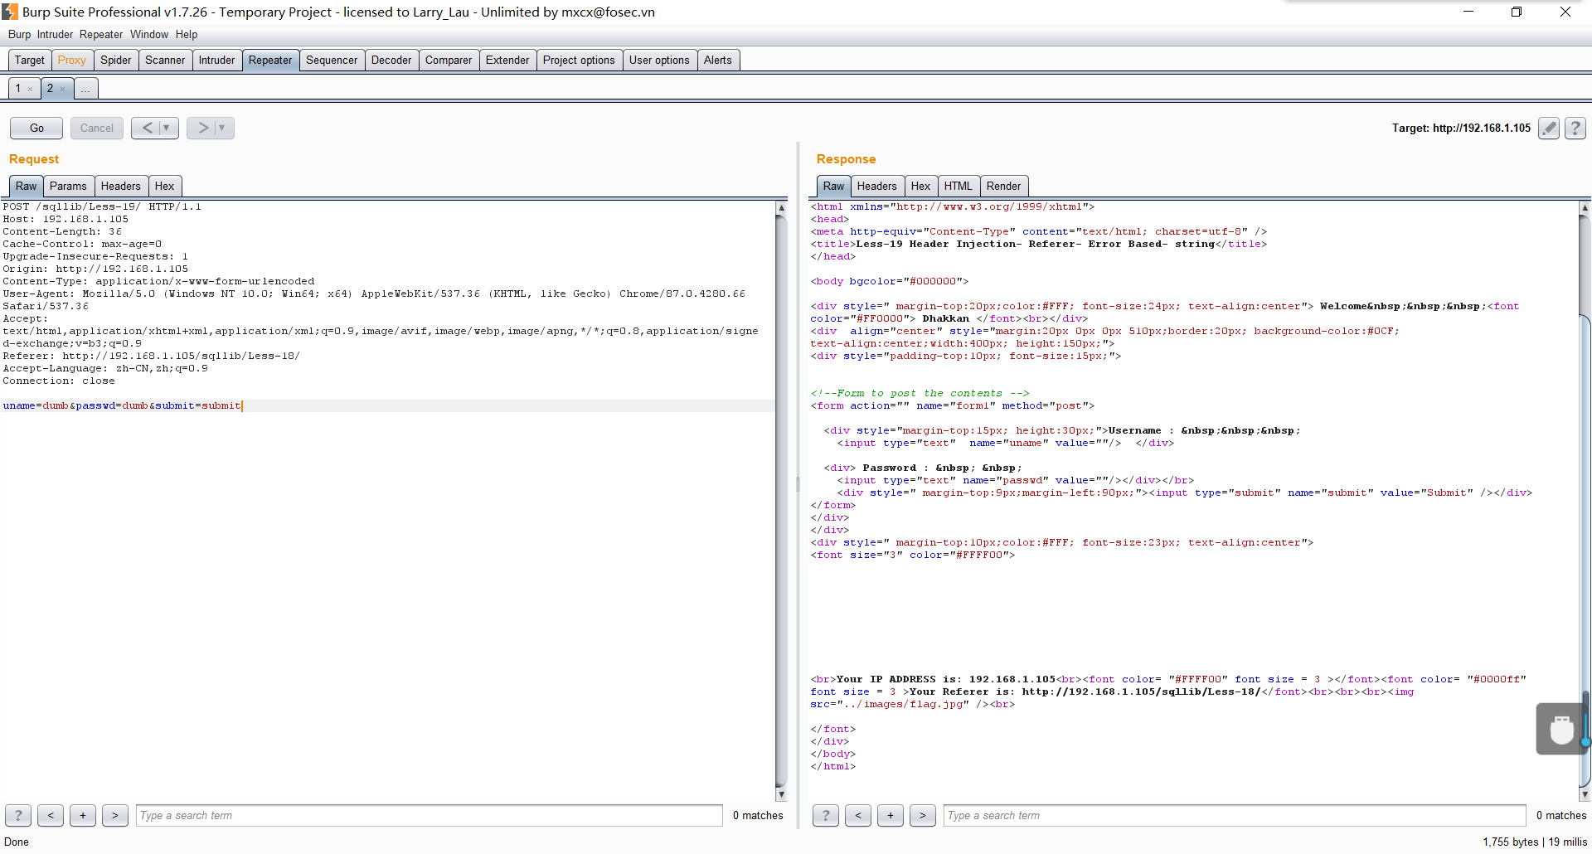
Task: Expand the history forward dropdown arrow
Action: click(x=222, y=128)
